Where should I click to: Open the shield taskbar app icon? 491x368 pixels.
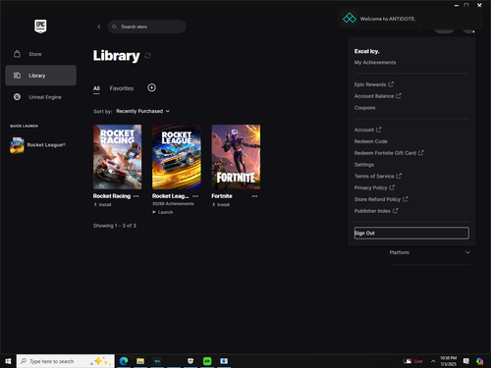pyautogui.click(x=191, y=361)
